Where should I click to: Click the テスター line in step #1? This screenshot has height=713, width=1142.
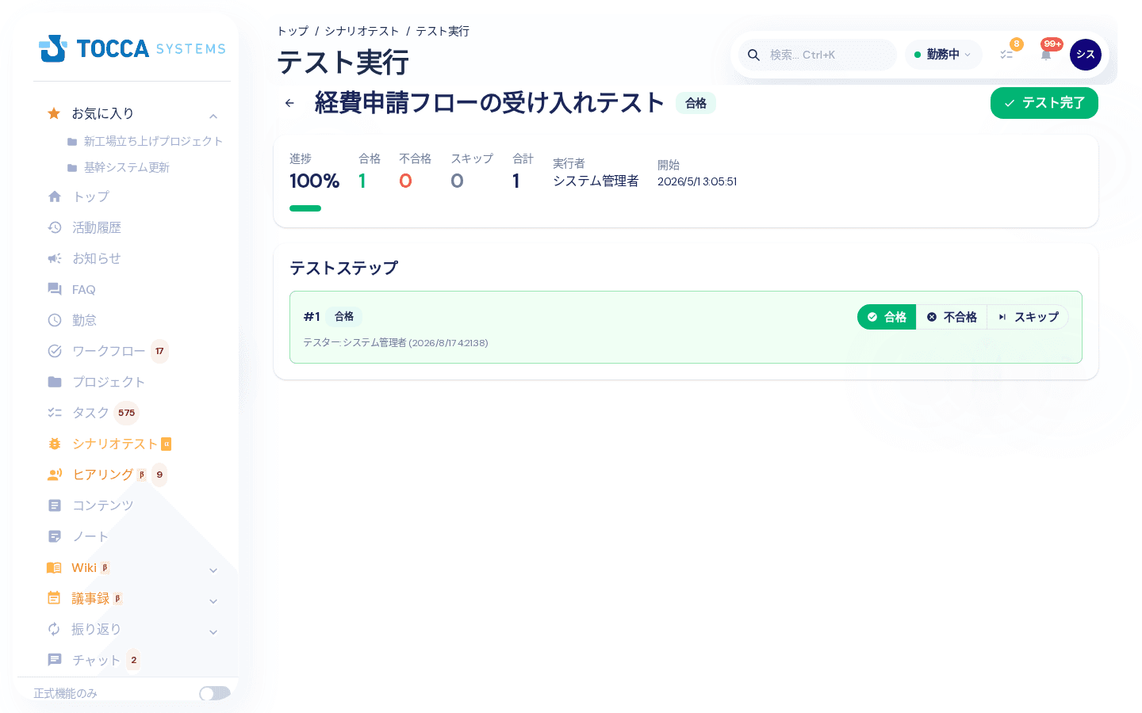(396, 343)
